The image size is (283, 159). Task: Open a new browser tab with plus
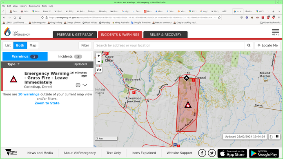[274, 11]
